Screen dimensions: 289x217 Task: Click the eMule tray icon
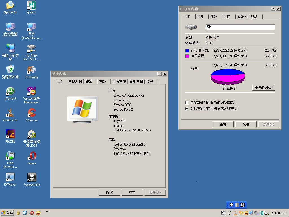(x=236, y=213)
